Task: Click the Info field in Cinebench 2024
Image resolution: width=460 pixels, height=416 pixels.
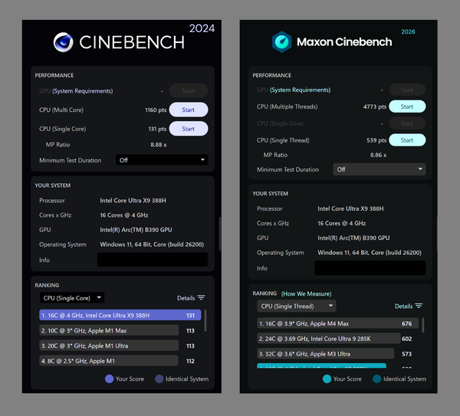Action: point(153,260)
